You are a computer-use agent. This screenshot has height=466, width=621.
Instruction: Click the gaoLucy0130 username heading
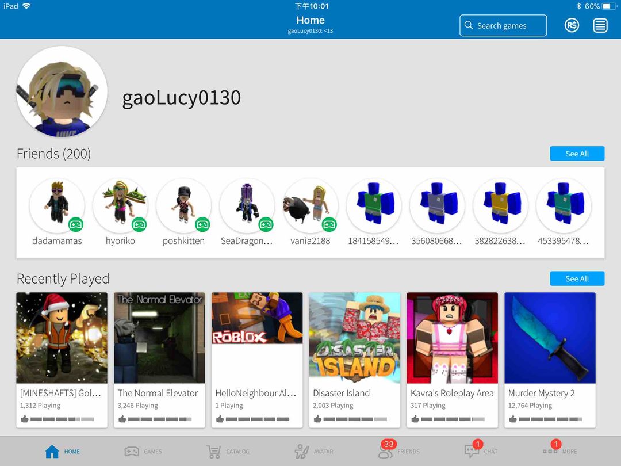181,97
